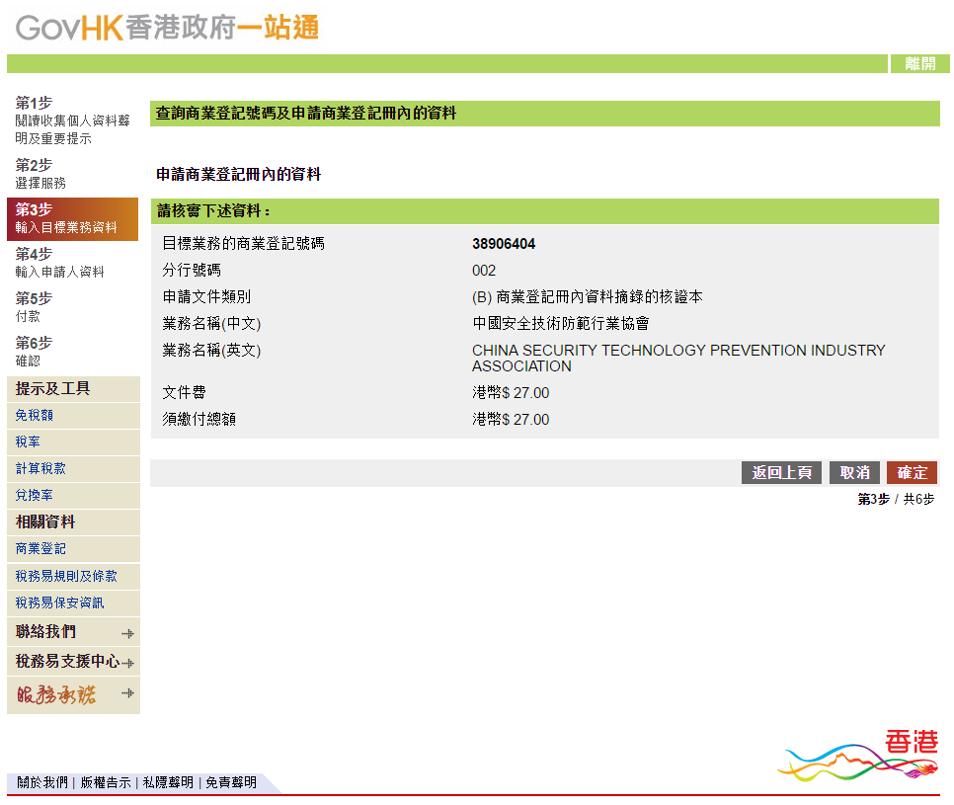Click the GovHK logo at top
The height and width of the screenshot is (805, 954).
pyautogui.click(x=167, y=28)
